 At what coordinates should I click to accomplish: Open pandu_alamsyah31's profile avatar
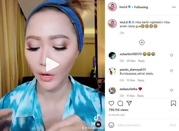point(112,71)
